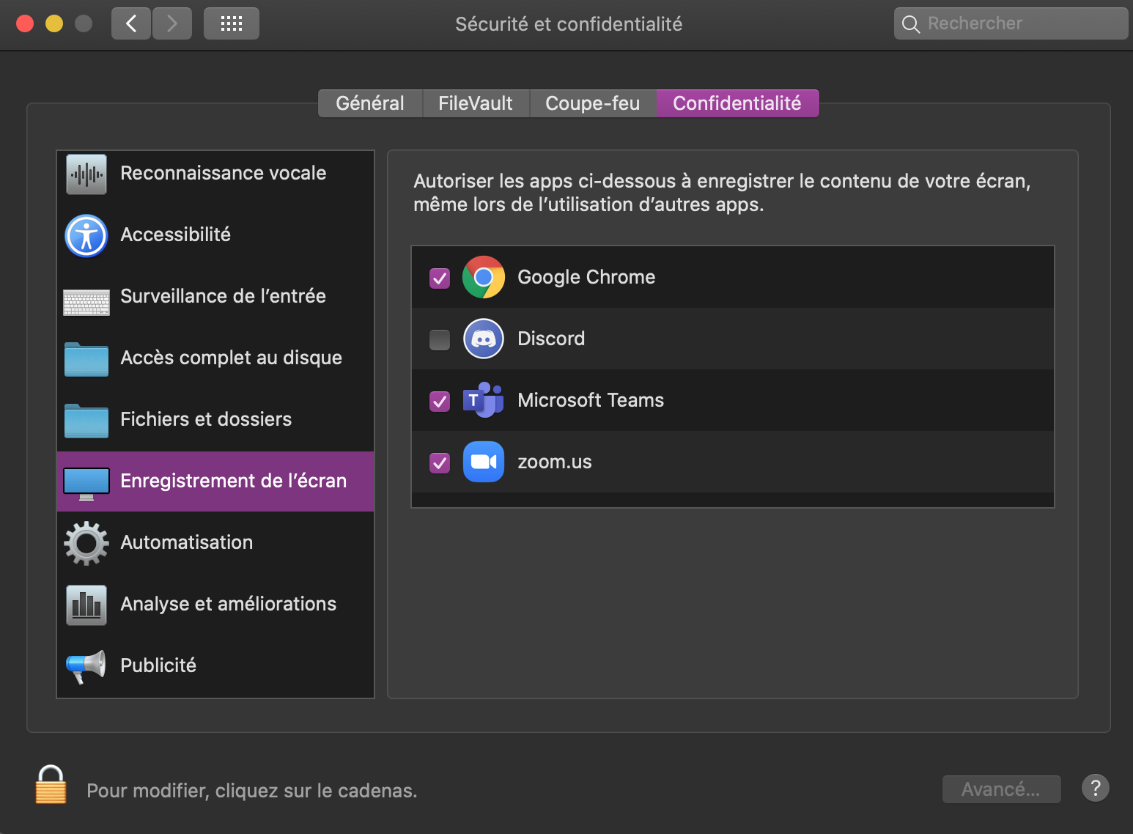Select the Google Chrome row name
The image size is (1133, 834).
(x=586, y=277)
